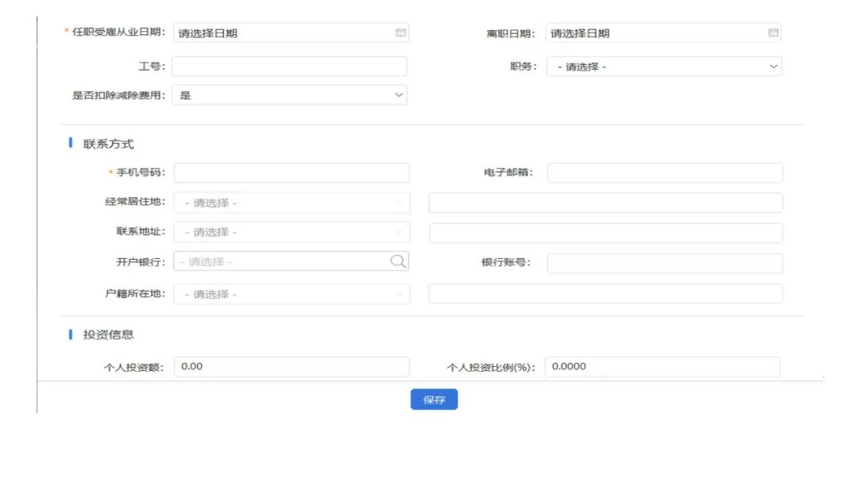Click the 保存 button
Screen dimensions: 858x483
point(434,400)
